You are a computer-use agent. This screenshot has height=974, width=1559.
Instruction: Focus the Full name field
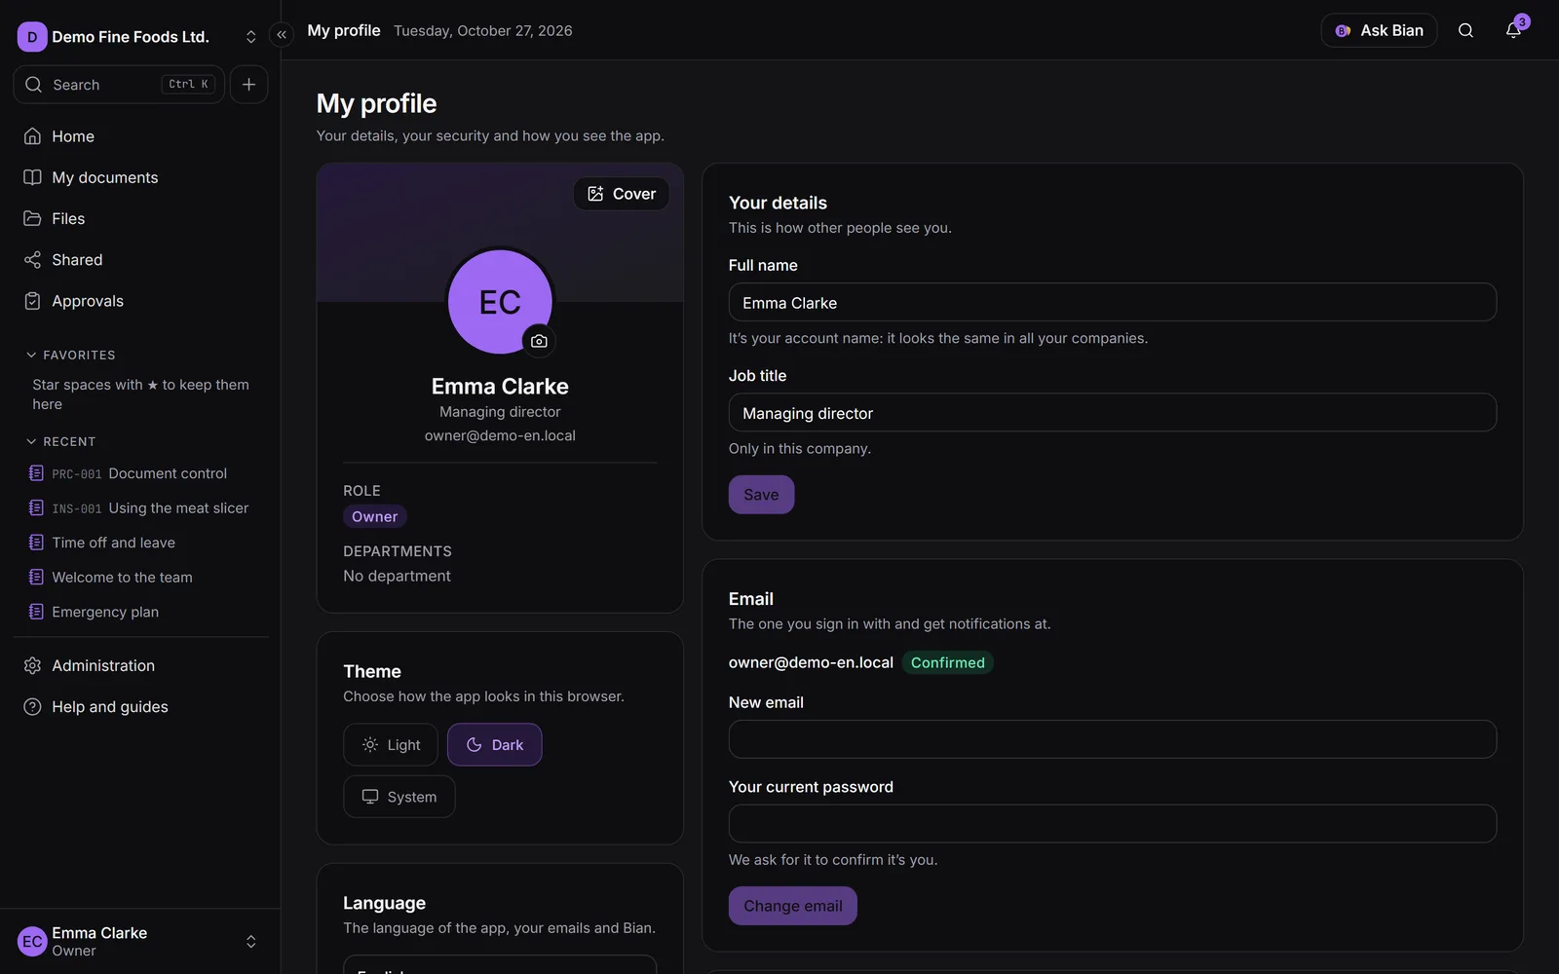click(1113, 302)
